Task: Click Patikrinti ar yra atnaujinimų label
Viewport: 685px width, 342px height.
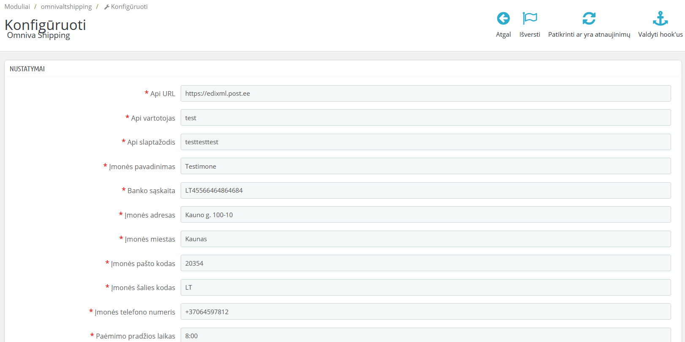Action: 589,35
